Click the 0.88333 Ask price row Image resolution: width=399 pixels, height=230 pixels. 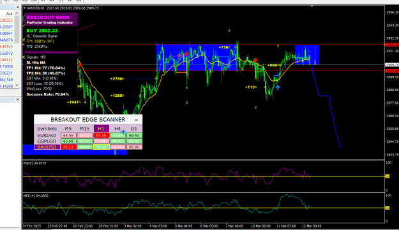coord(7,20)
